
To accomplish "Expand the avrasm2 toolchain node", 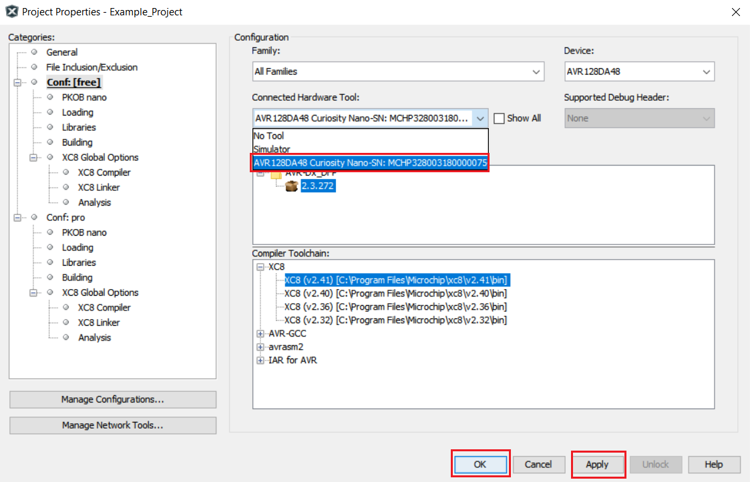I will coord(260,347).
